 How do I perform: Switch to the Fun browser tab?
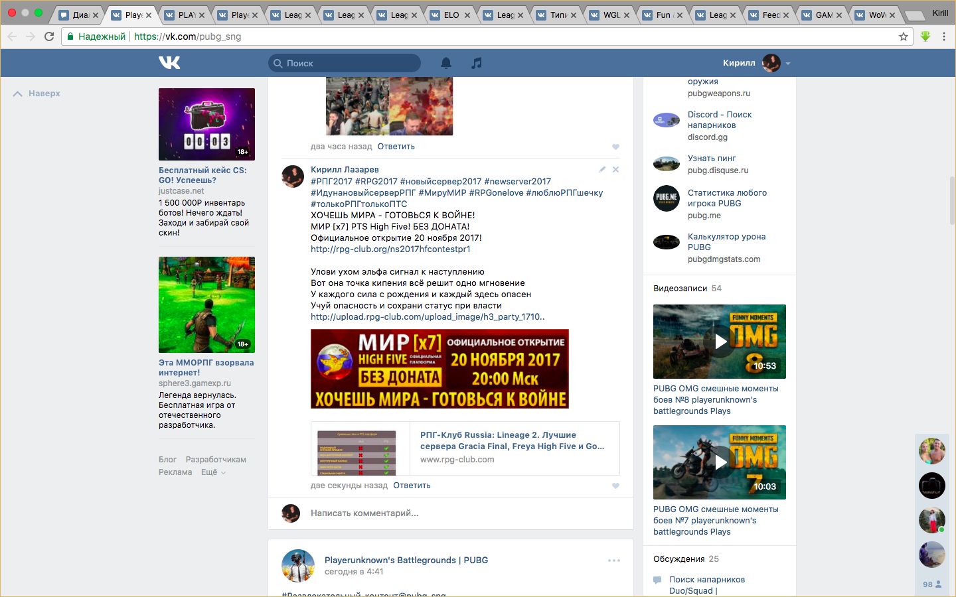[x=663, y=15]
